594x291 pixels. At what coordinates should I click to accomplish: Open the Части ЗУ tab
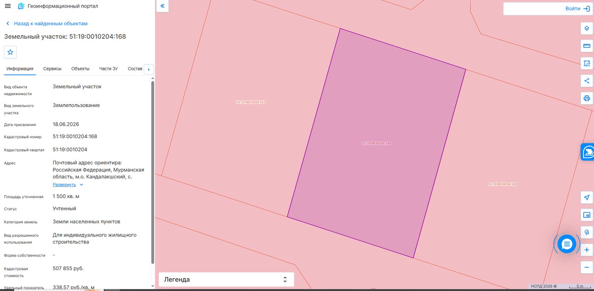tap(109, 68)
